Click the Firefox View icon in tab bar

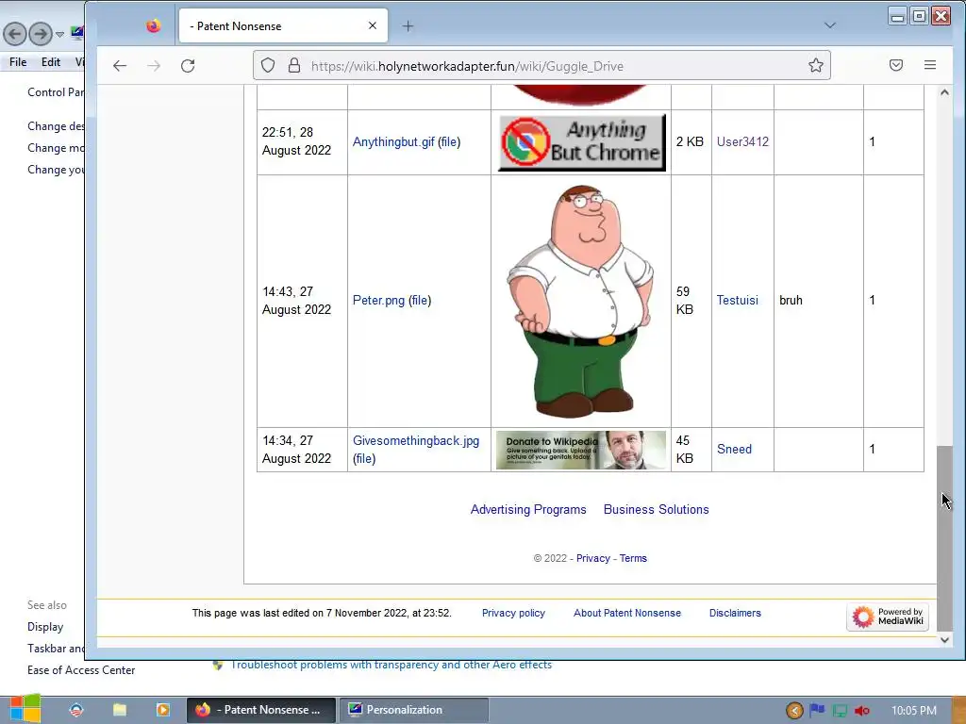point(154,25)
